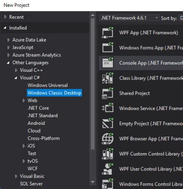Select the SQL Server category
Screen dimensions: 183x189
tap(31, 184)
